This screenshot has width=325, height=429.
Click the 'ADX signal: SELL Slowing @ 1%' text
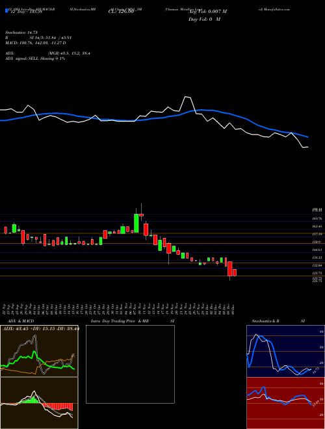click(x=35, y=58)
